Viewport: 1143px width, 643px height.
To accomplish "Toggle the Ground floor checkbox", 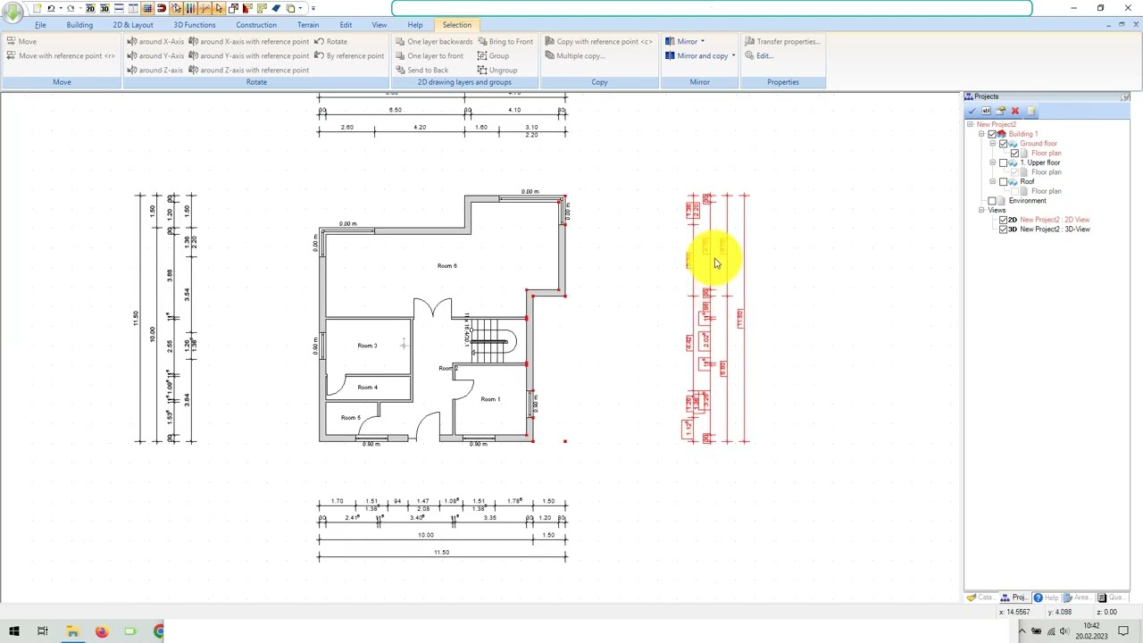I will tap(1003, 144).
